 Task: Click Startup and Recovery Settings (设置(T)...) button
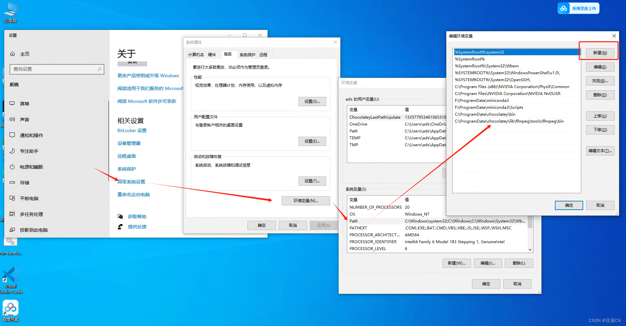point(312,181)
